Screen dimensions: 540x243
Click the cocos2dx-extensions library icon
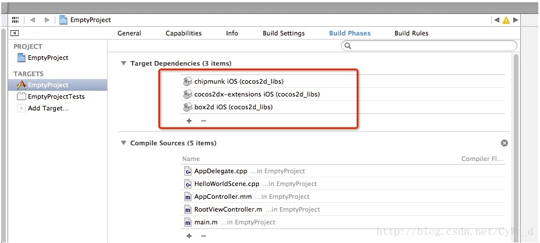pyautogui.click(x=187, y=94)
